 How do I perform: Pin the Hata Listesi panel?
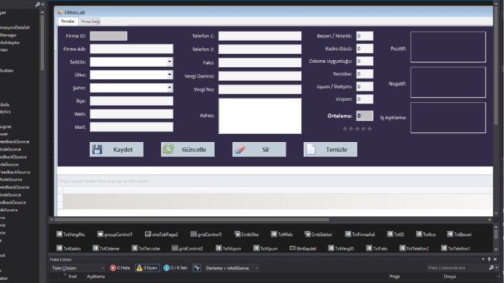[x=489, y=259]
